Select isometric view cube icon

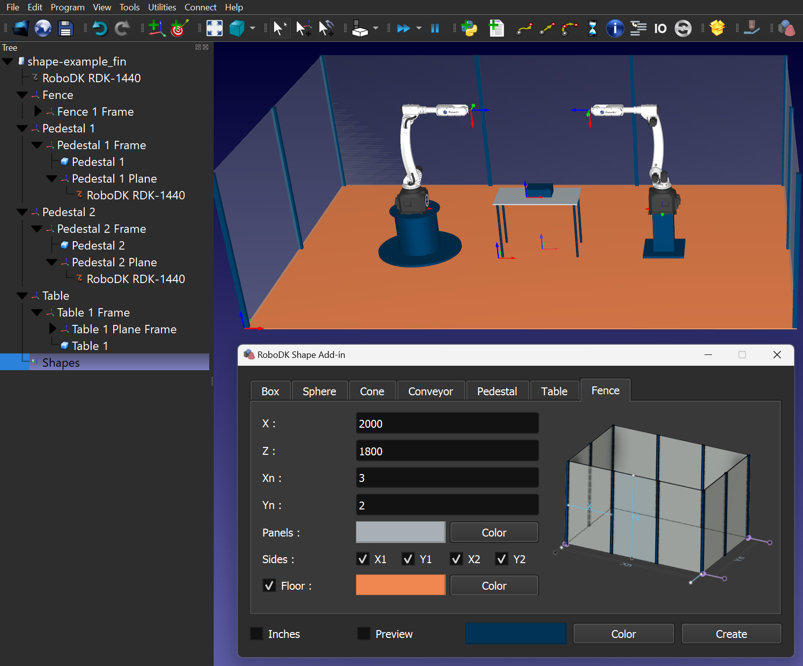[237, 28]
